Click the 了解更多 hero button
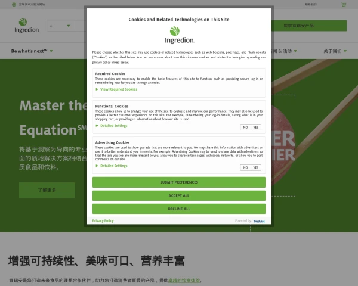The height and width of the screenshot is (286, 358). click(47, 190)
